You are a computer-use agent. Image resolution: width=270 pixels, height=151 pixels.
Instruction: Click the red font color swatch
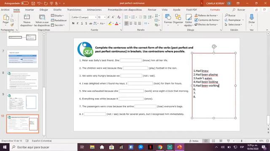coord(116,23)
